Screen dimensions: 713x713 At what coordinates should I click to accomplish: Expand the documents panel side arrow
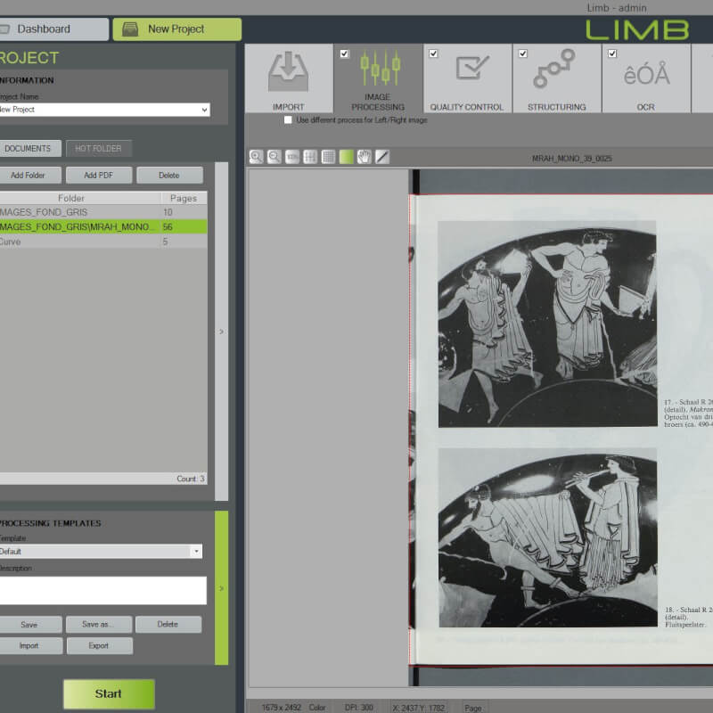pos(221,332)
